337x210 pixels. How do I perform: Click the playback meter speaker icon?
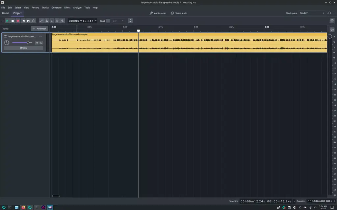(332, 30)
